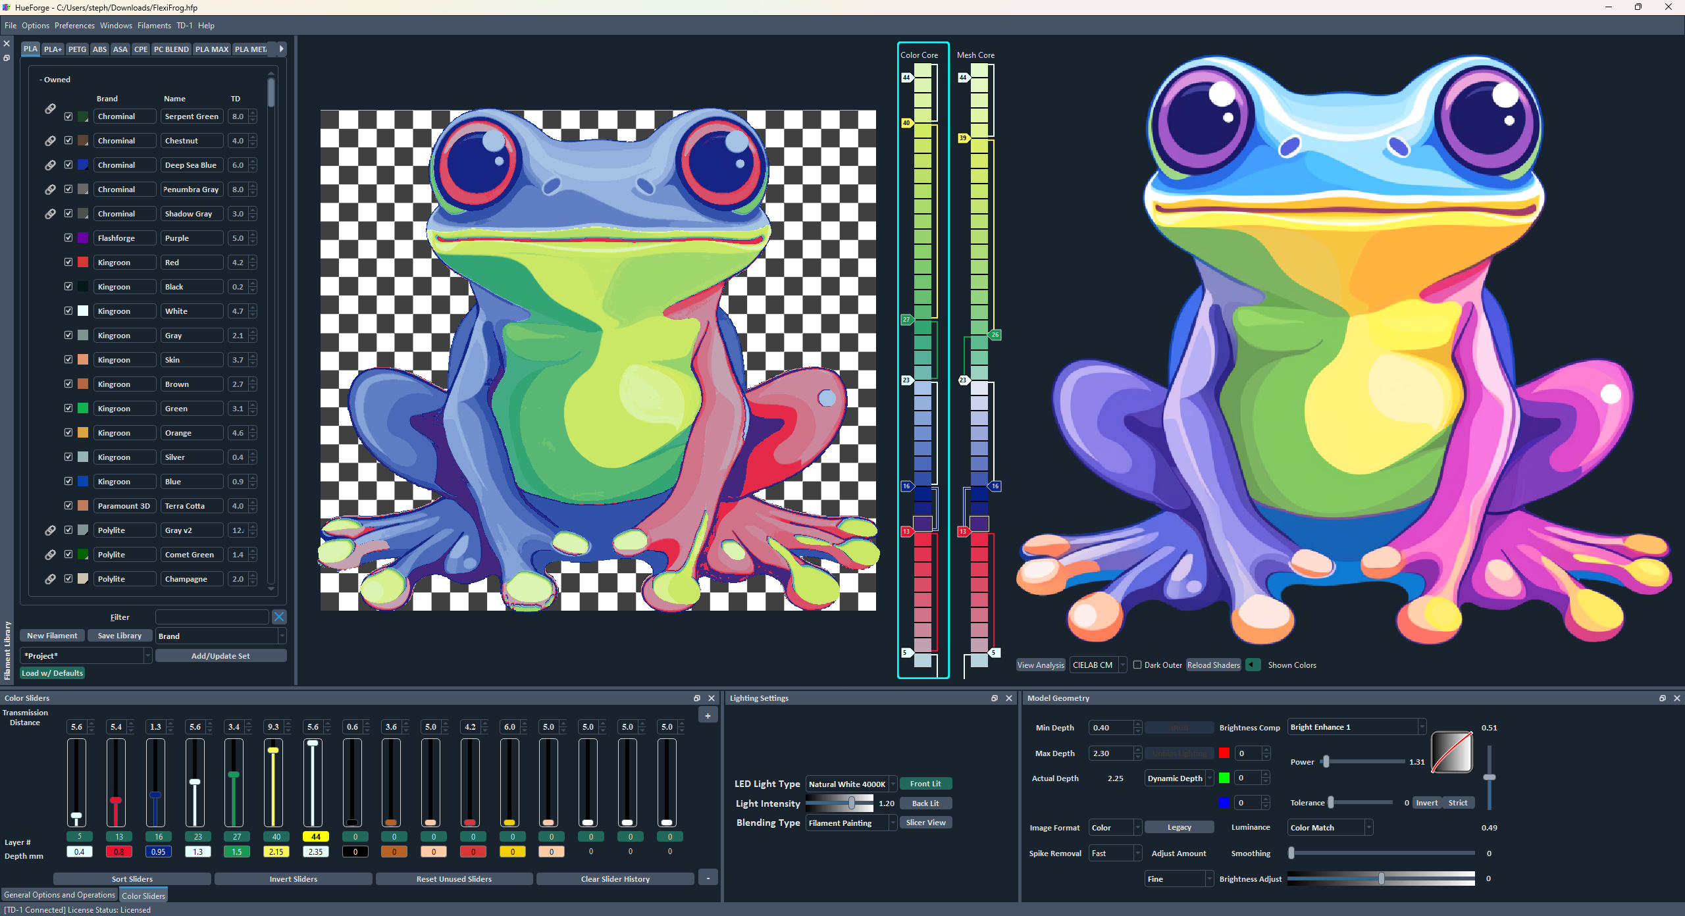Open the Brightness Comp dropdown
This screenshot has width=1685, height=916.
[x=1357, y=727]
